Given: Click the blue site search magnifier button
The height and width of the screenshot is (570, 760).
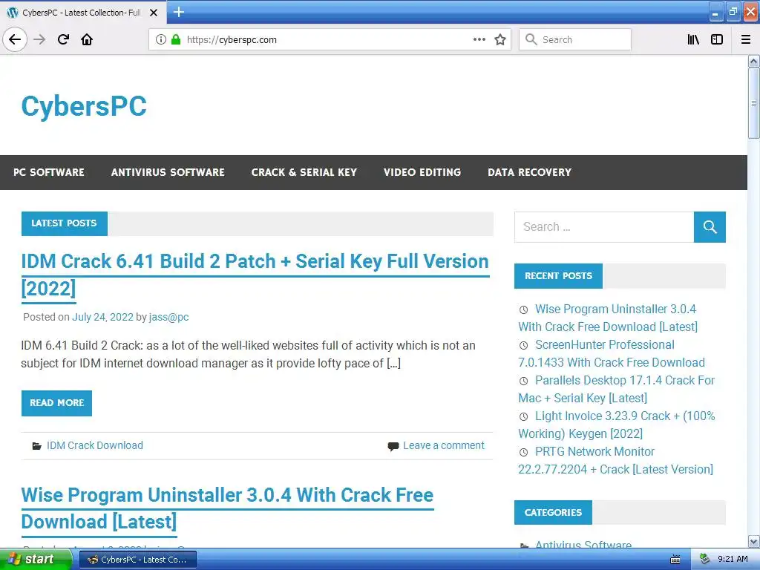Looking at the screenshot, I should click(710, 227).
